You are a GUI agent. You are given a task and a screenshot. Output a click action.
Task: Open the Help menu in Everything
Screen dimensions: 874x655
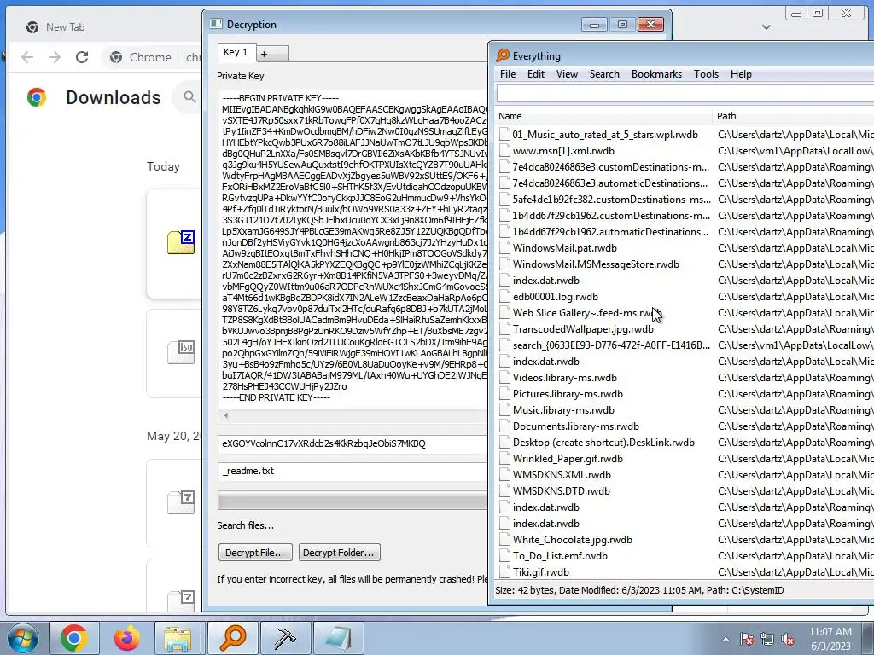741,74
